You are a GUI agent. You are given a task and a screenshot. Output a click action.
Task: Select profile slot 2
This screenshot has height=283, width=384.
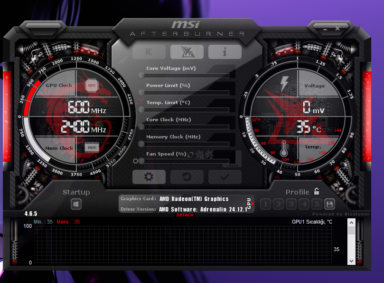point(279,204)
